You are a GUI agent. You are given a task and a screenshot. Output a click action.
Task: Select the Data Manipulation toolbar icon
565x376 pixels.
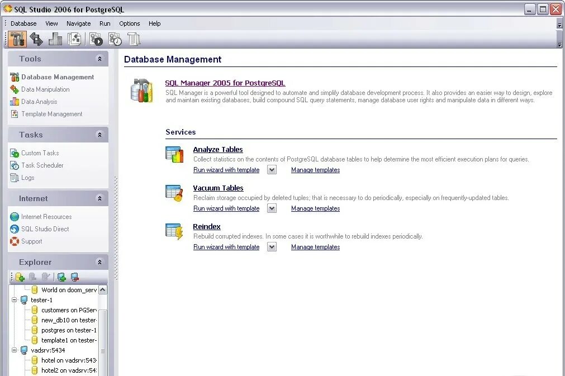click(x=36, y=39)
